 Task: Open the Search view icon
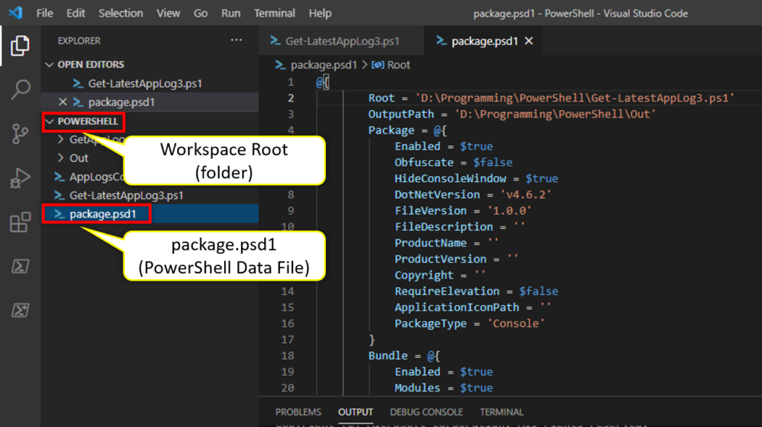[20, 91]
